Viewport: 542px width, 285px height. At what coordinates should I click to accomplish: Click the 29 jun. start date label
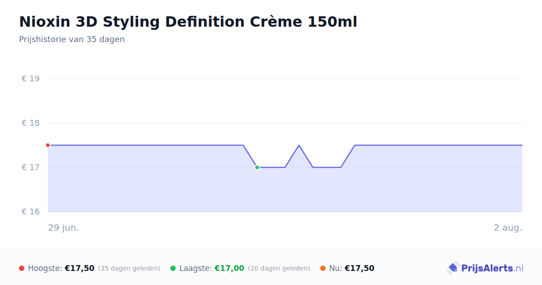64,228
